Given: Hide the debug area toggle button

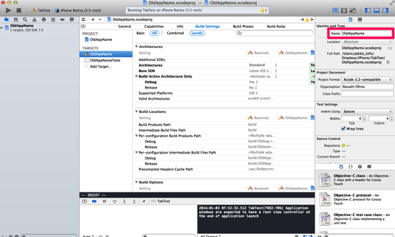Looking at the screenshot, I should (x=84, y=202).
